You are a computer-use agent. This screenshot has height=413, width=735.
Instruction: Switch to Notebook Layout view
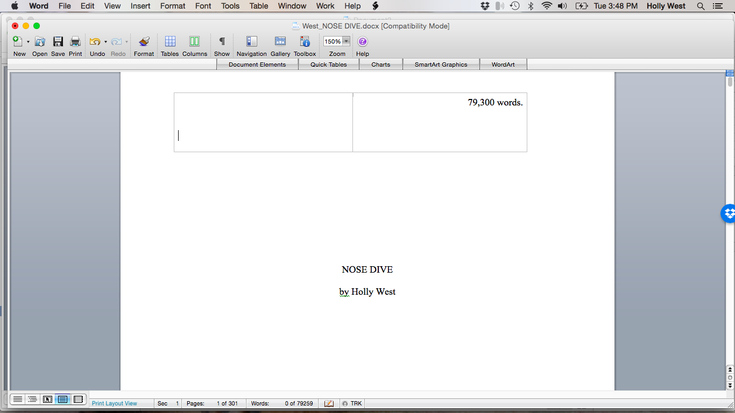click(78, 399)
